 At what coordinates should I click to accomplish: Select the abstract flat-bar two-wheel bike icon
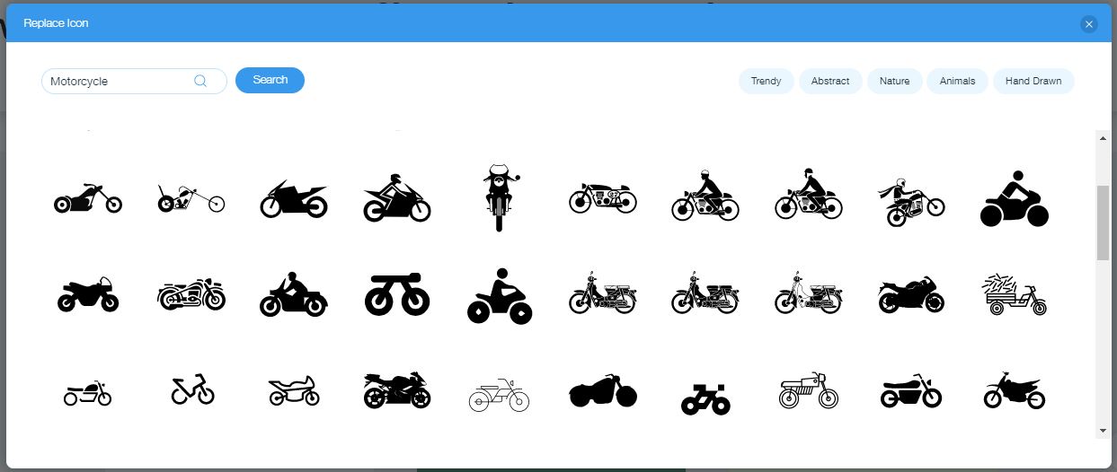tap(397, 294)
